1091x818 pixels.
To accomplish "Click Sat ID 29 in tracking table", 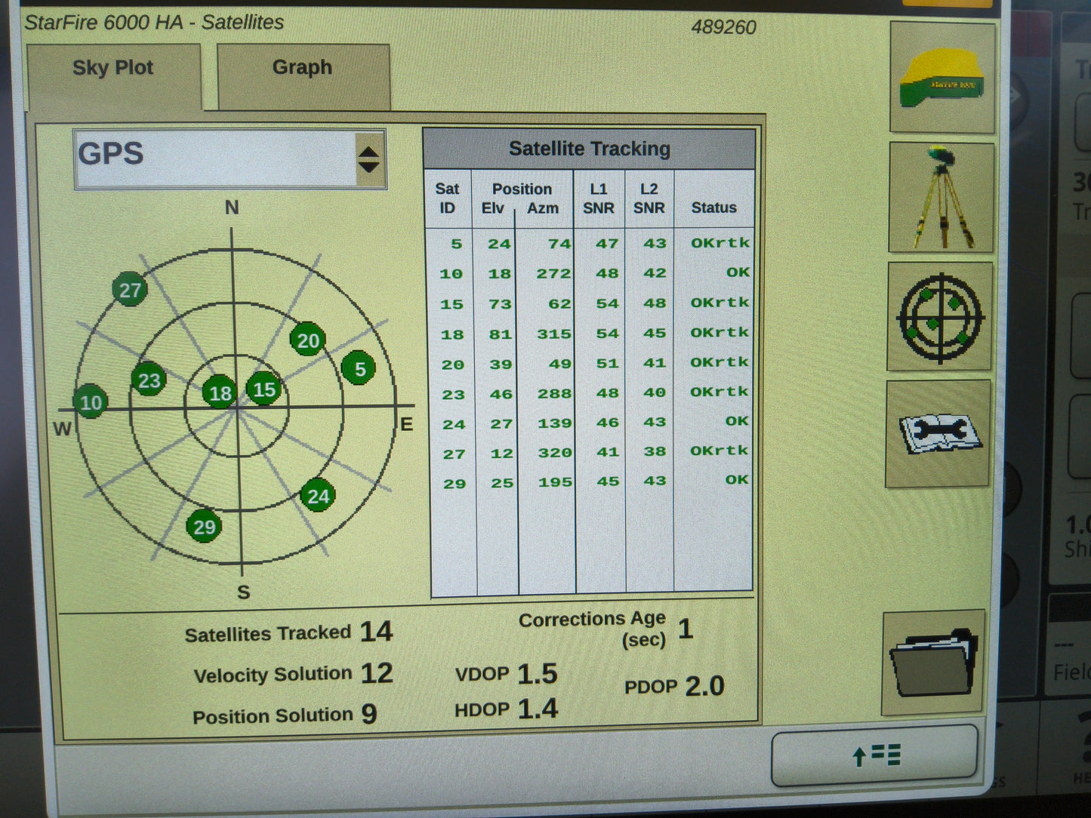I will [455, 484].
